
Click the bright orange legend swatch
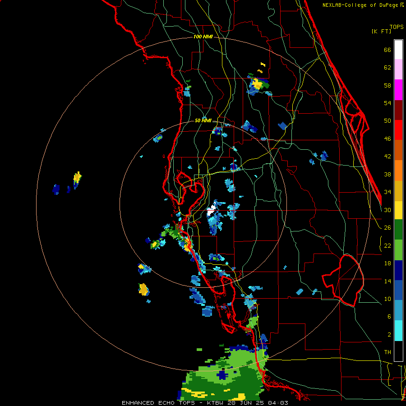tap(398, 171)
